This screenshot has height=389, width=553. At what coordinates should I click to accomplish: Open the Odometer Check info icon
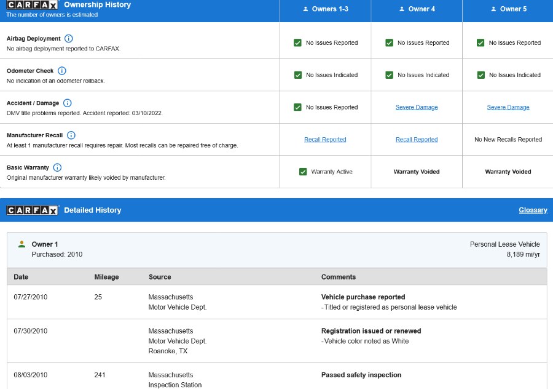coord(61,71)
